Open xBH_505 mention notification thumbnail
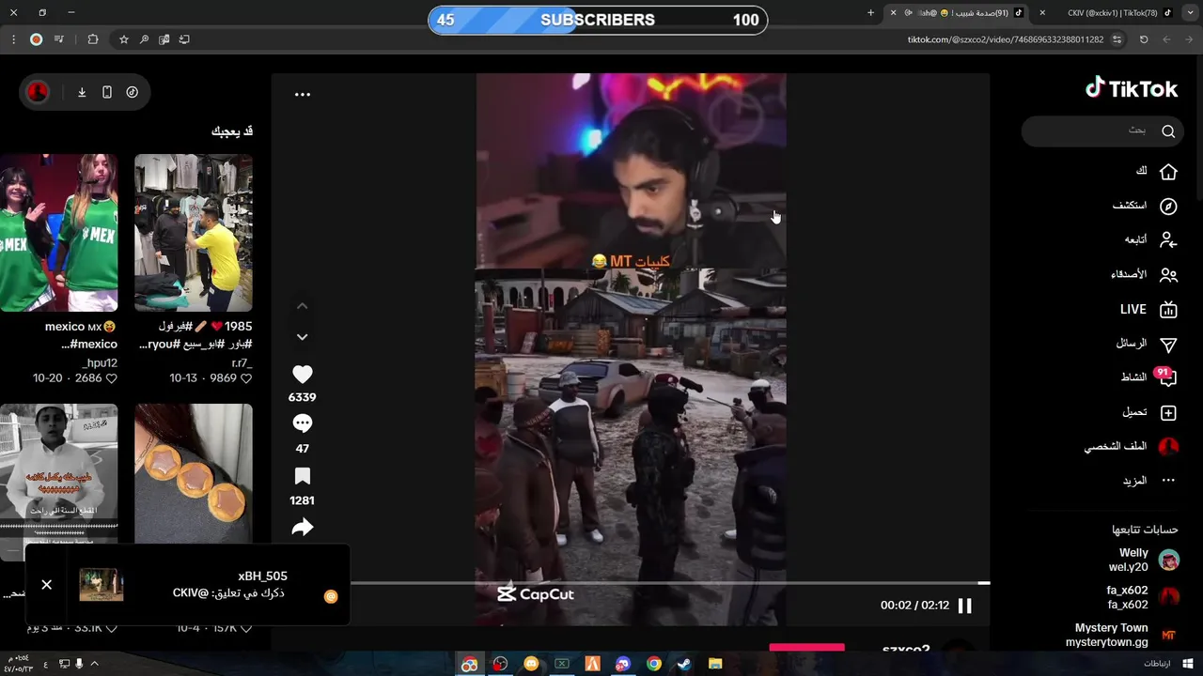The width and height of the screenshot is (1203, 676). [102, 585]
